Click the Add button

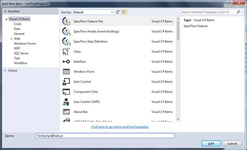(x=211, y=143)
